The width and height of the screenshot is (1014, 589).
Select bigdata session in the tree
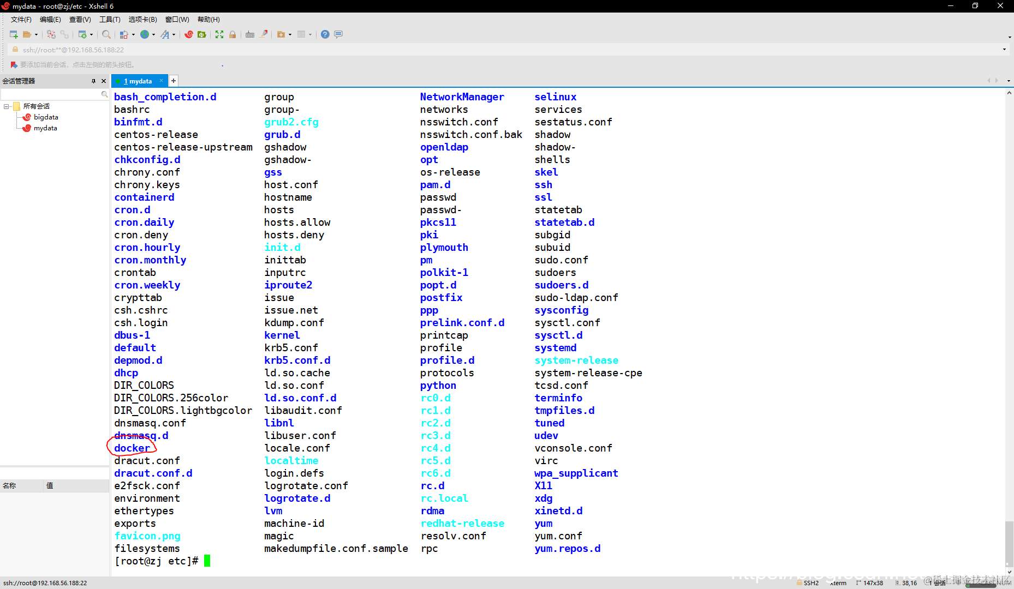(x=46, y=117)
